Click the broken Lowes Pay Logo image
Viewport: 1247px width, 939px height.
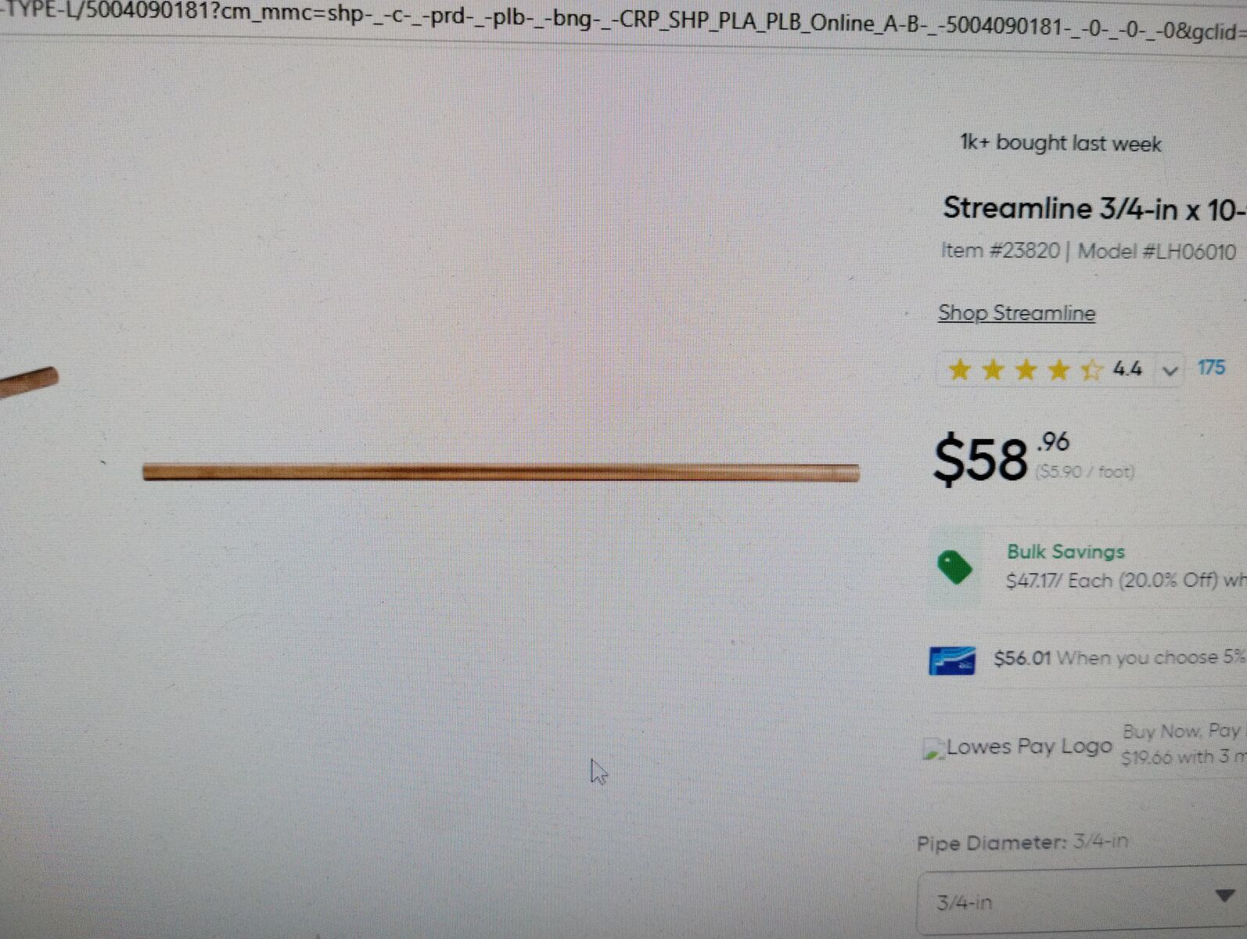[1019, 747]
